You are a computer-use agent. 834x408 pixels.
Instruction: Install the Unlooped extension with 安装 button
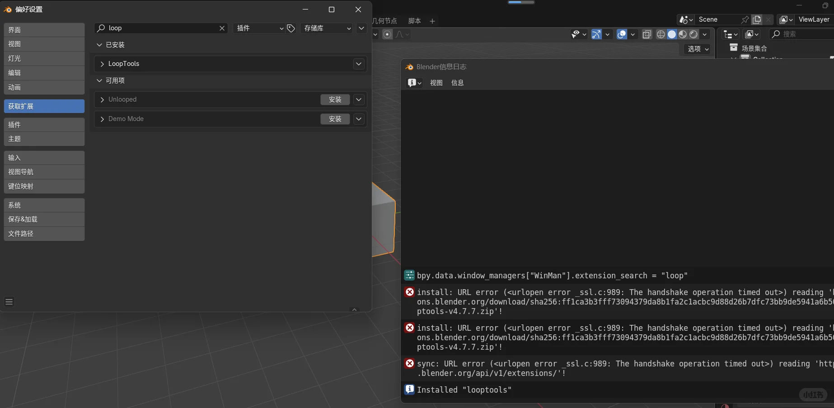335,99
